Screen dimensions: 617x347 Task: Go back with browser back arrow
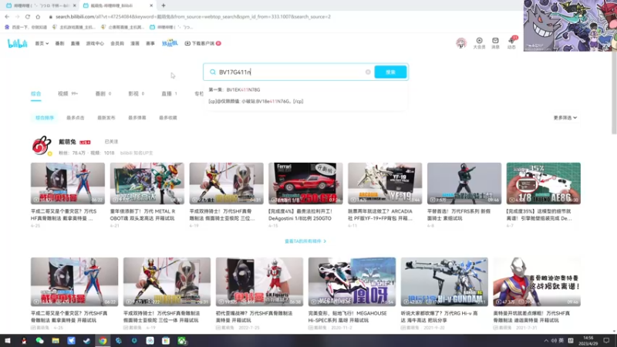tap(7, 16)
